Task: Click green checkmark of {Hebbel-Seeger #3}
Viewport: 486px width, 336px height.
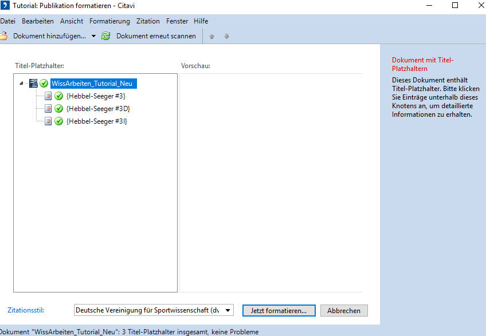Action: coord(58,96)
